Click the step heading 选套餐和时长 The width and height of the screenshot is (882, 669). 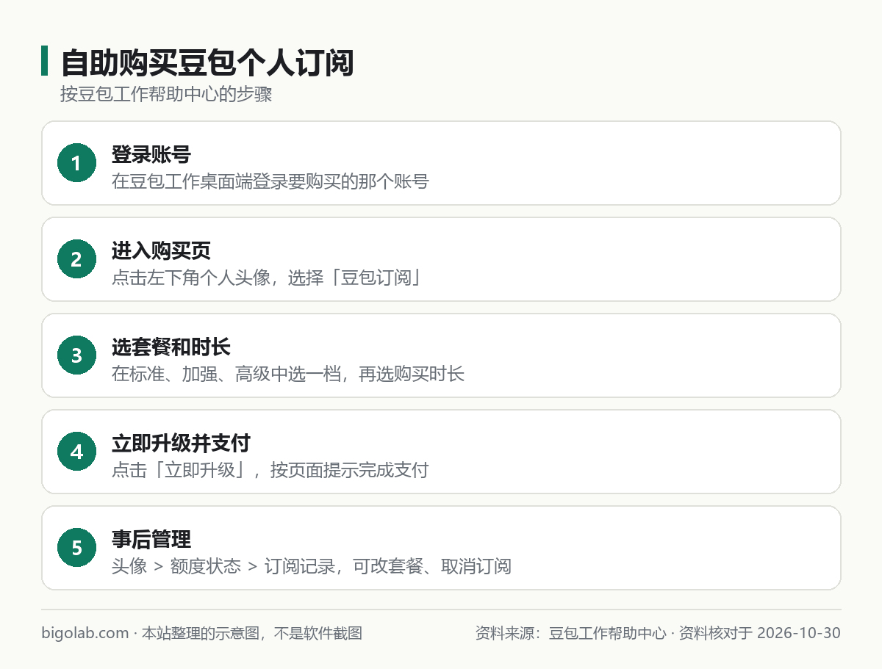point(171,347)
